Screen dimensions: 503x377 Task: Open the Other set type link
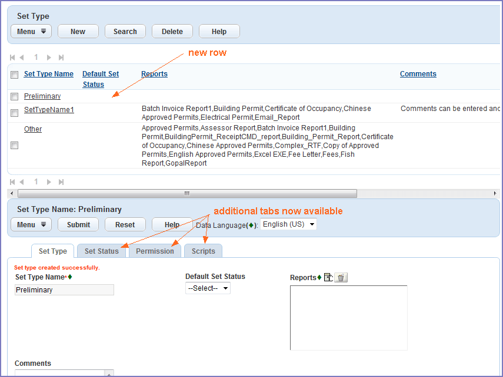tap(33, 129)
